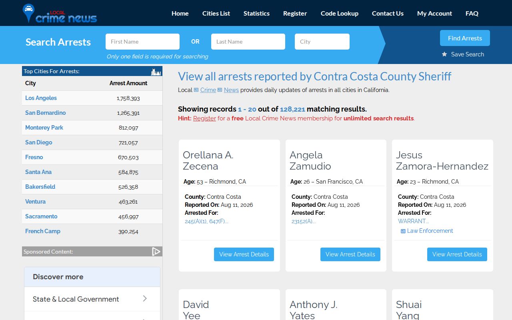
Task: Focus the First Name search field
Action: pos(142,42)
